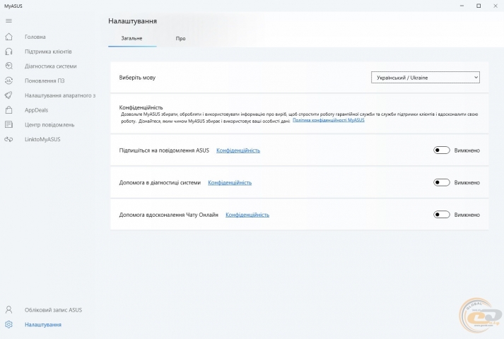
Task: Click the Виберіть мову label
Action: click(137, 78)
